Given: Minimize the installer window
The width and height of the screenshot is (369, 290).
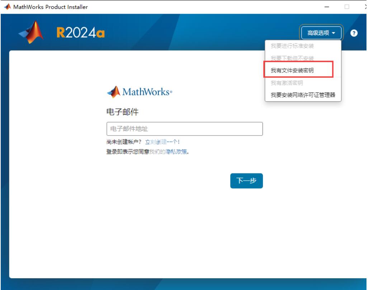Looking at the screenshot, I should [327, 7].
